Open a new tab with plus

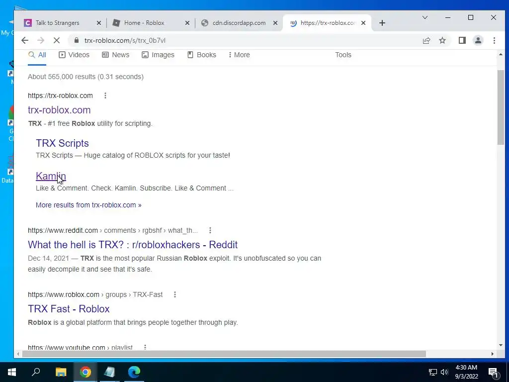(382, 23)
